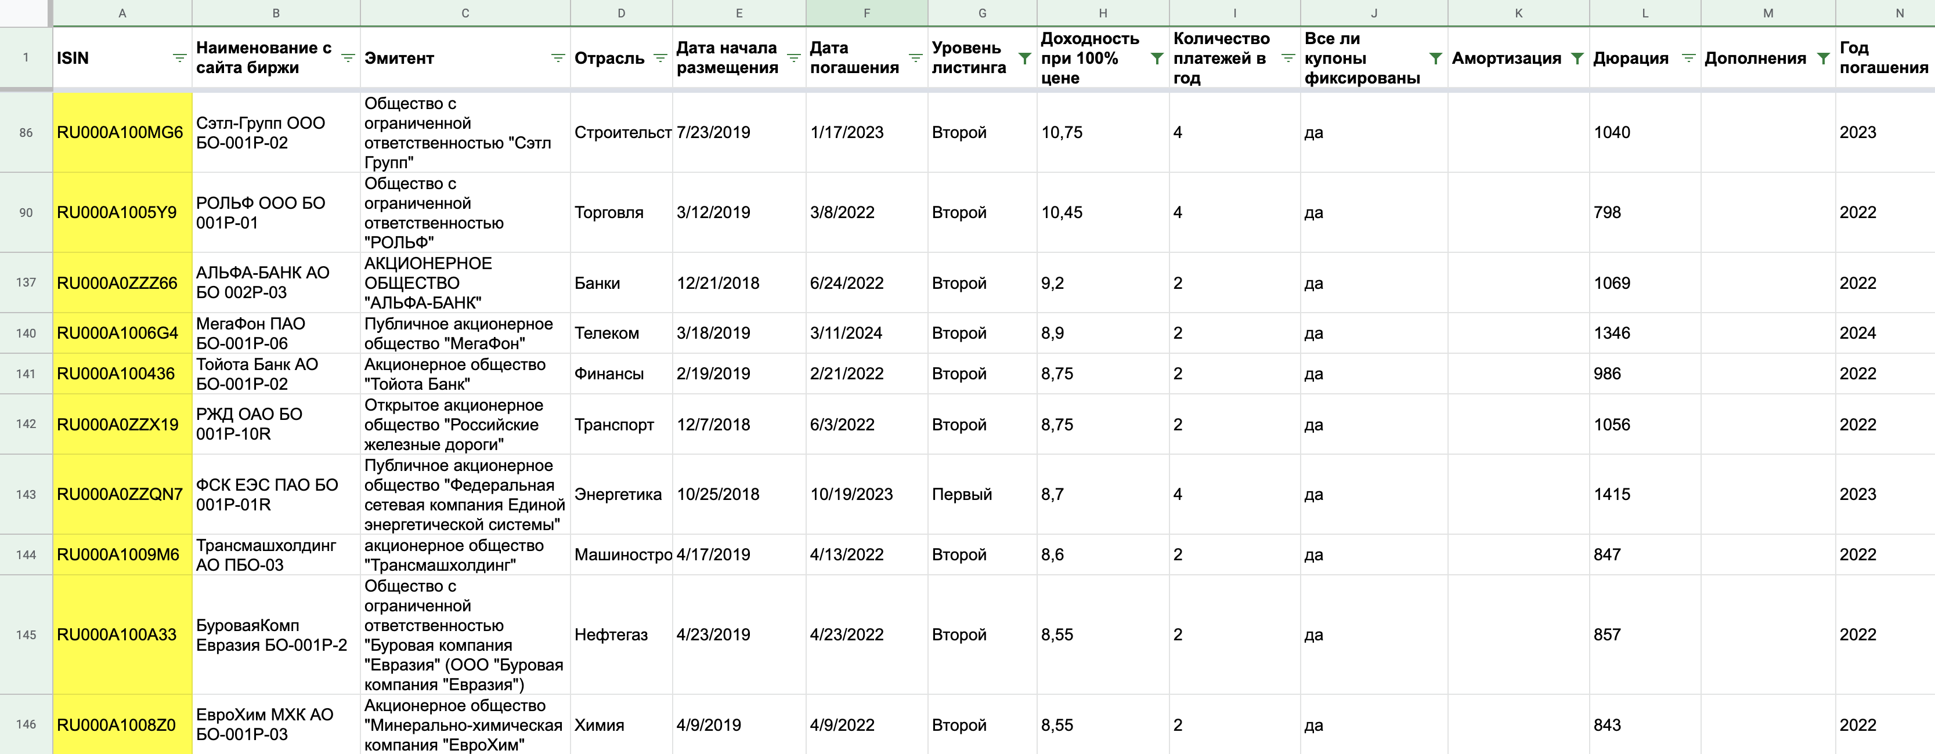Select row 86 header
1935x754 pixels.
[x=26, y=132]
